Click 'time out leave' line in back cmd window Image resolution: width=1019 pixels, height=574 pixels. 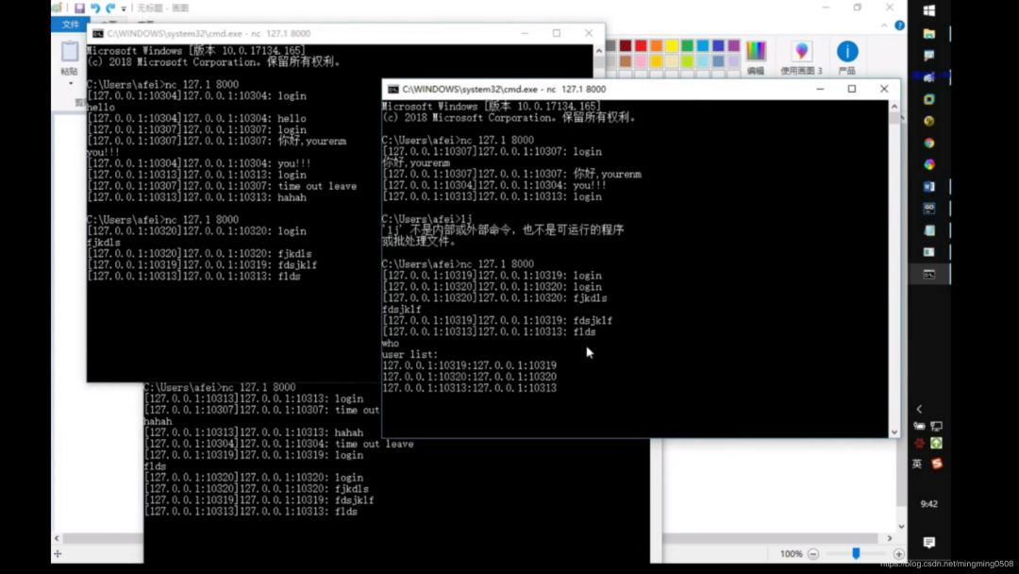(x=222, y=186)
